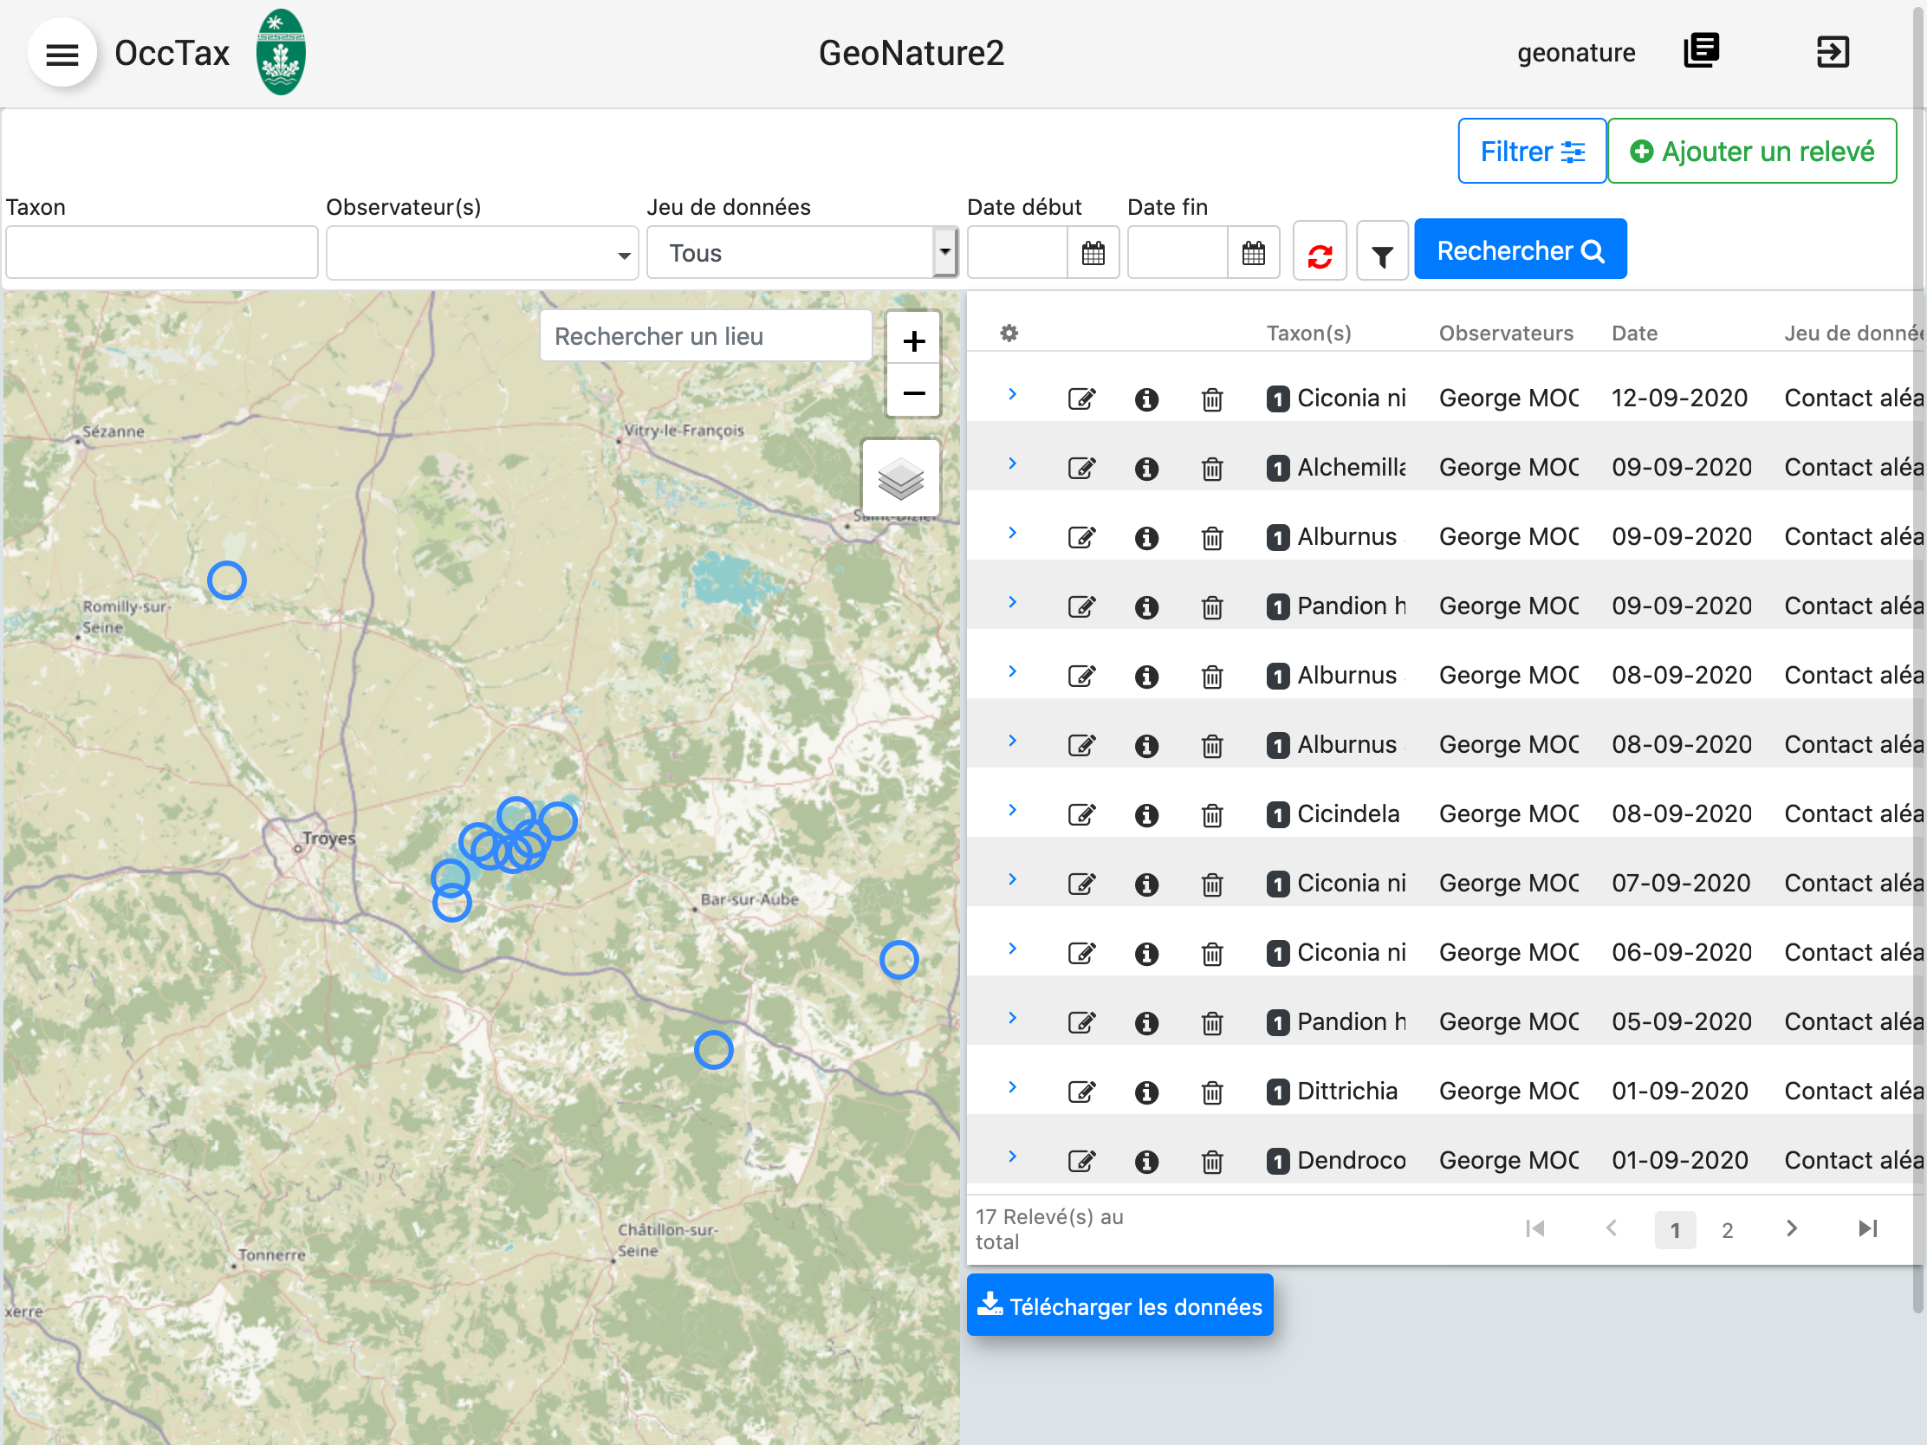The image size is (1927, 1445).
Task: Click the logout icon in header
Action: (1832, 51)
